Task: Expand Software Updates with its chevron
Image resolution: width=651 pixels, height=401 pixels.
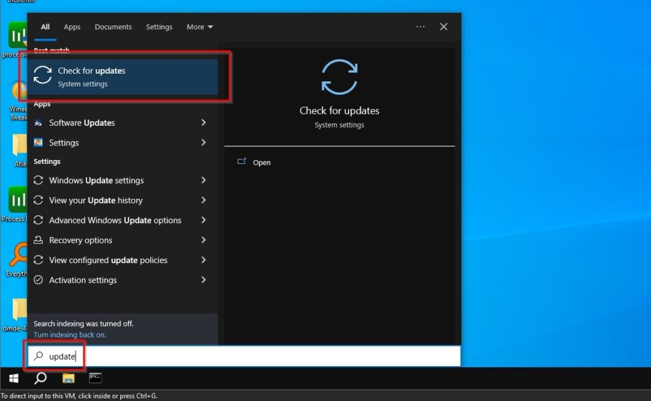Action: click(x=203, y=123)
